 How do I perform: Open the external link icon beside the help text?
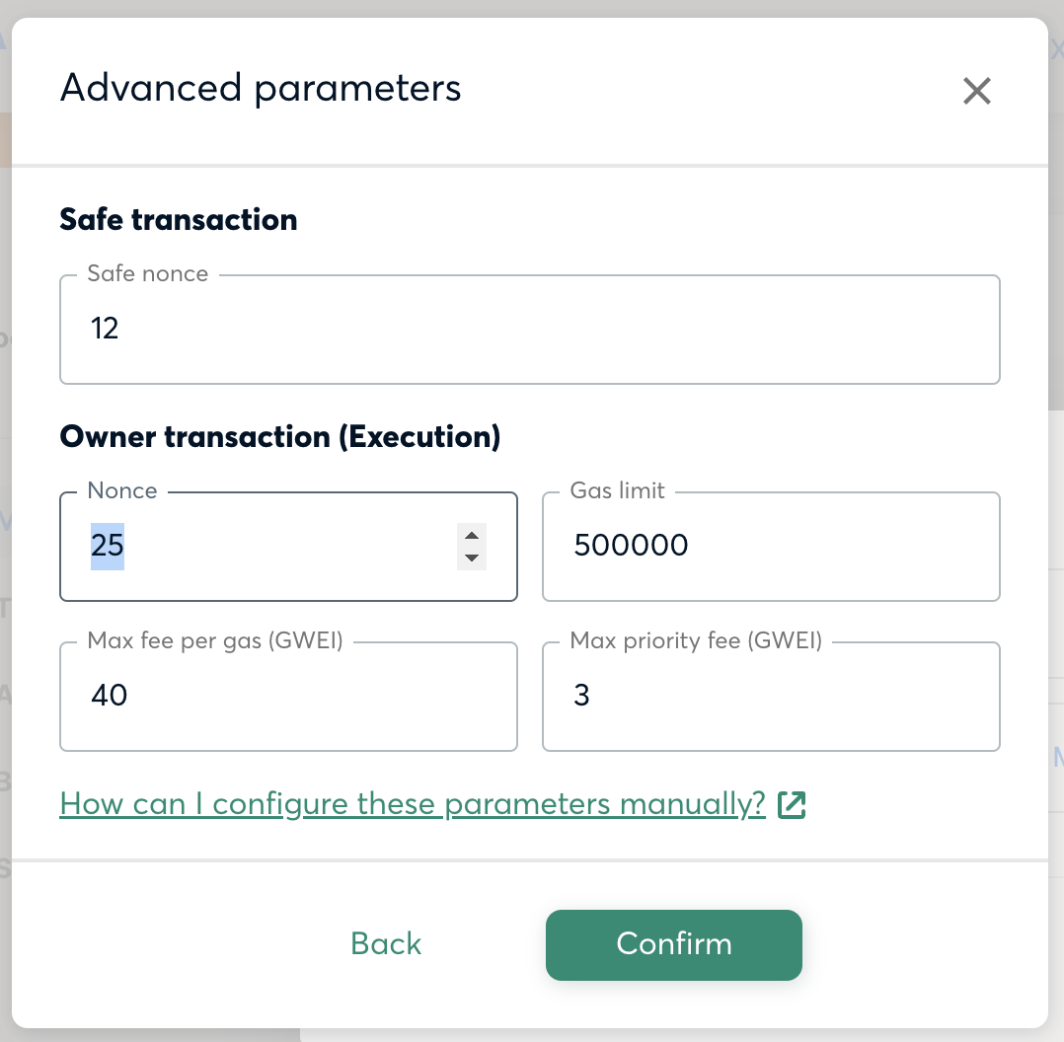792,804
